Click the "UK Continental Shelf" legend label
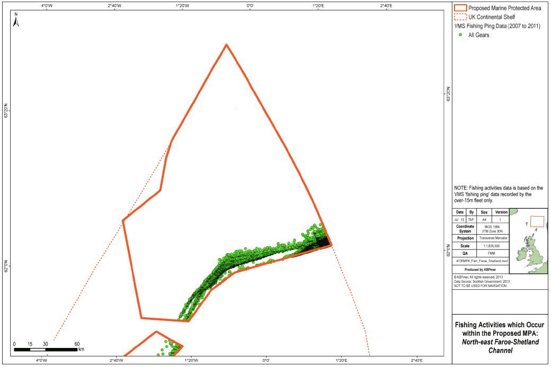This screenshot has height=367, width=551. click(492, 17)
